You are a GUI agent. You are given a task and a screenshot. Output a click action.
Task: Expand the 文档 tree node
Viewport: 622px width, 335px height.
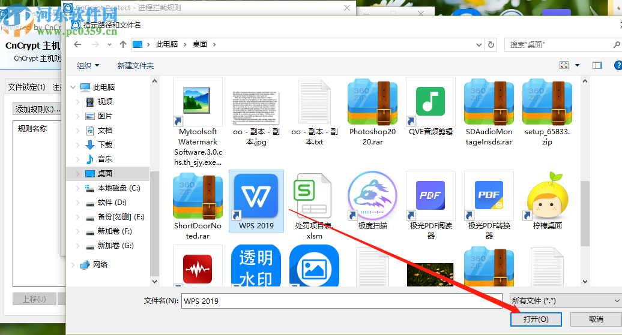(78, 130)
